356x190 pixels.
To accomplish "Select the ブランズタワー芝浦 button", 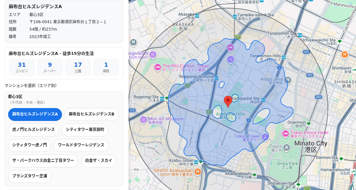I will (30, 176).
